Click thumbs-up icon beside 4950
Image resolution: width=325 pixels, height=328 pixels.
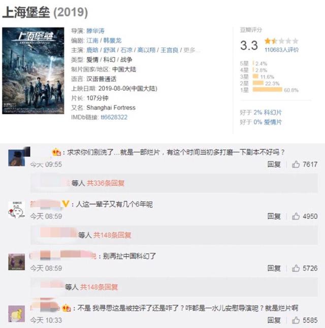(296, 216)
